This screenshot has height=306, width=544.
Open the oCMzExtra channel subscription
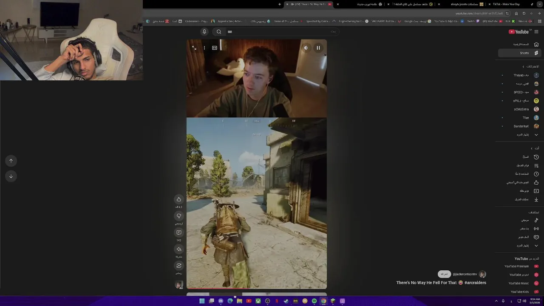click(519, 109)
